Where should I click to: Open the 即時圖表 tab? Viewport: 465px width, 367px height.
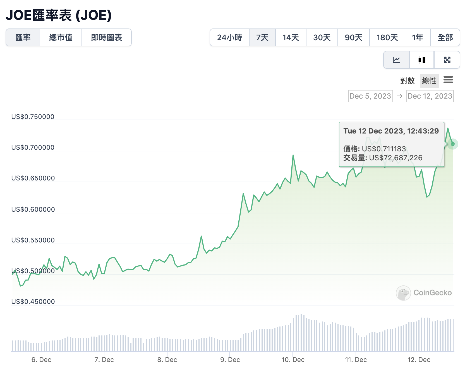pyautogui.click(x=106, y=37)
